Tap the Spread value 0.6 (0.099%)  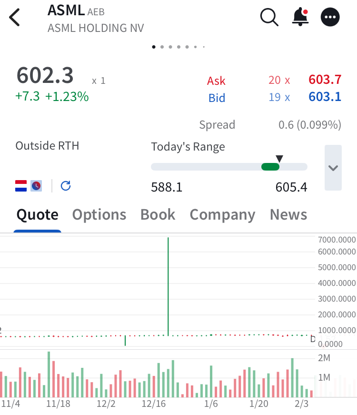tap(310, 125)
